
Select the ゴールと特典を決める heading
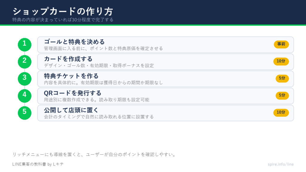(x=74, y=42)
